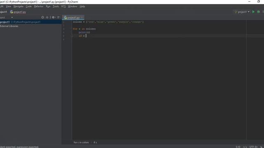Open the Window menu

[73, 7]
